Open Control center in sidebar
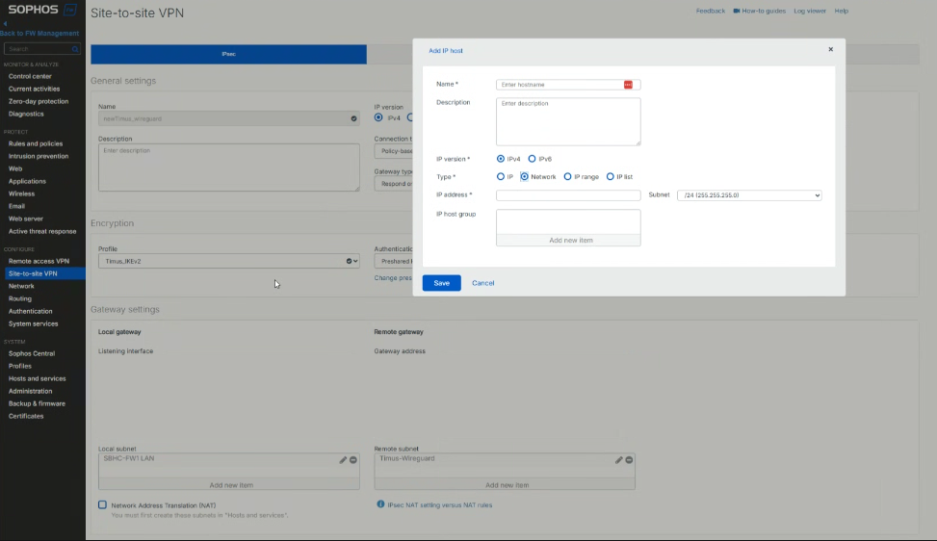The image size is (937, 541). point(30,76)
